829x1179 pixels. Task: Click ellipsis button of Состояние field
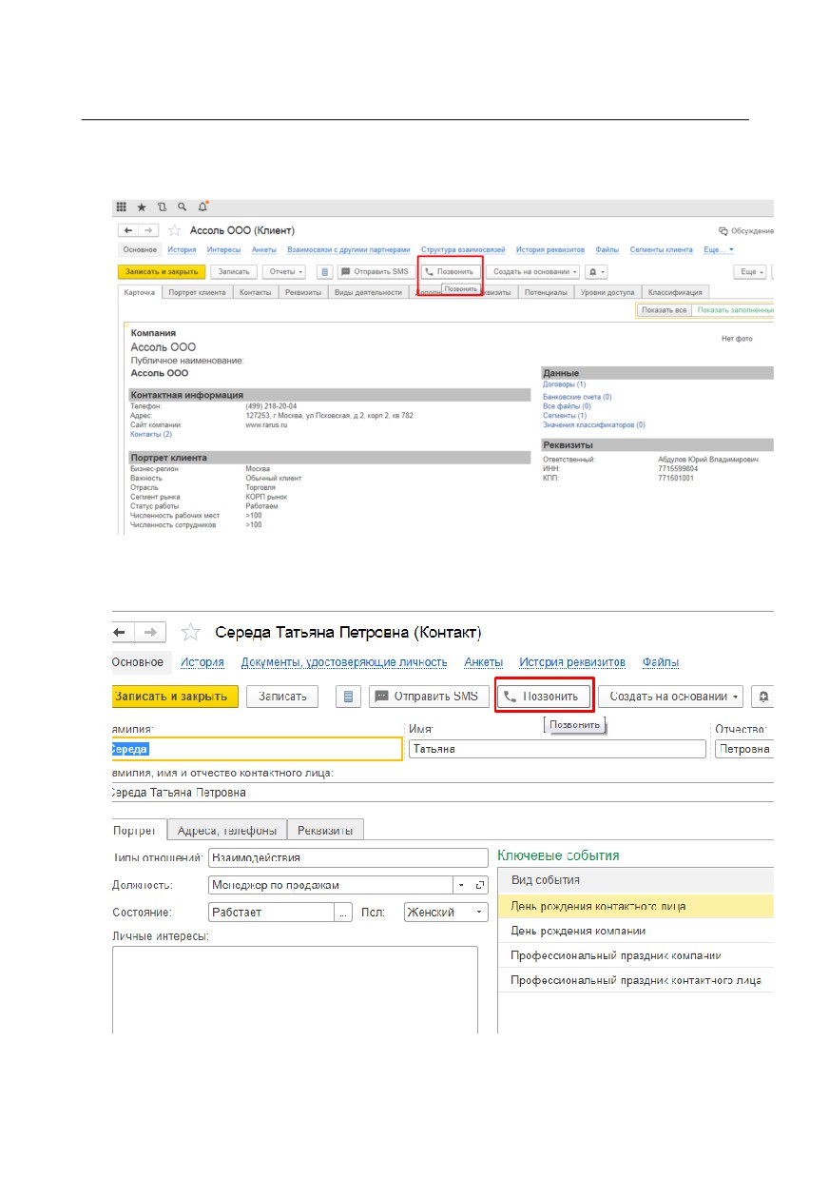[342, 912]
